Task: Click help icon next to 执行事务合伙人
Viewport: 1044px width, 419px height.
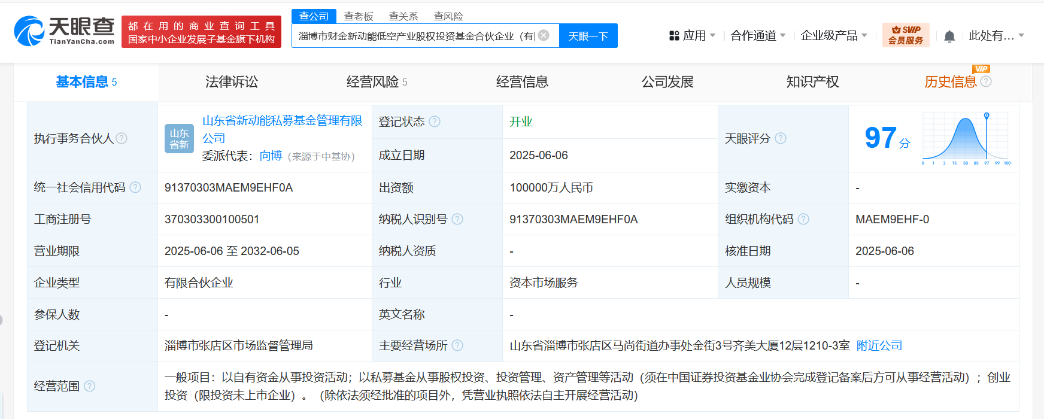Action: [122, 138]
